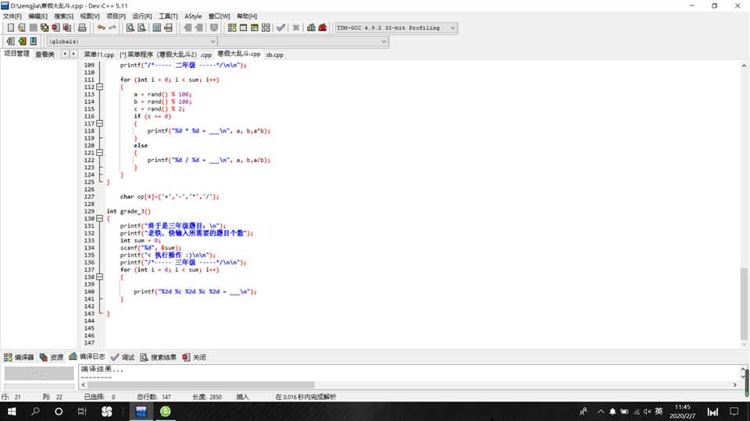Open the 视图[V] menu
Image resolution: width=750 pixels, height=421 pixels.
tap(89, 16)
